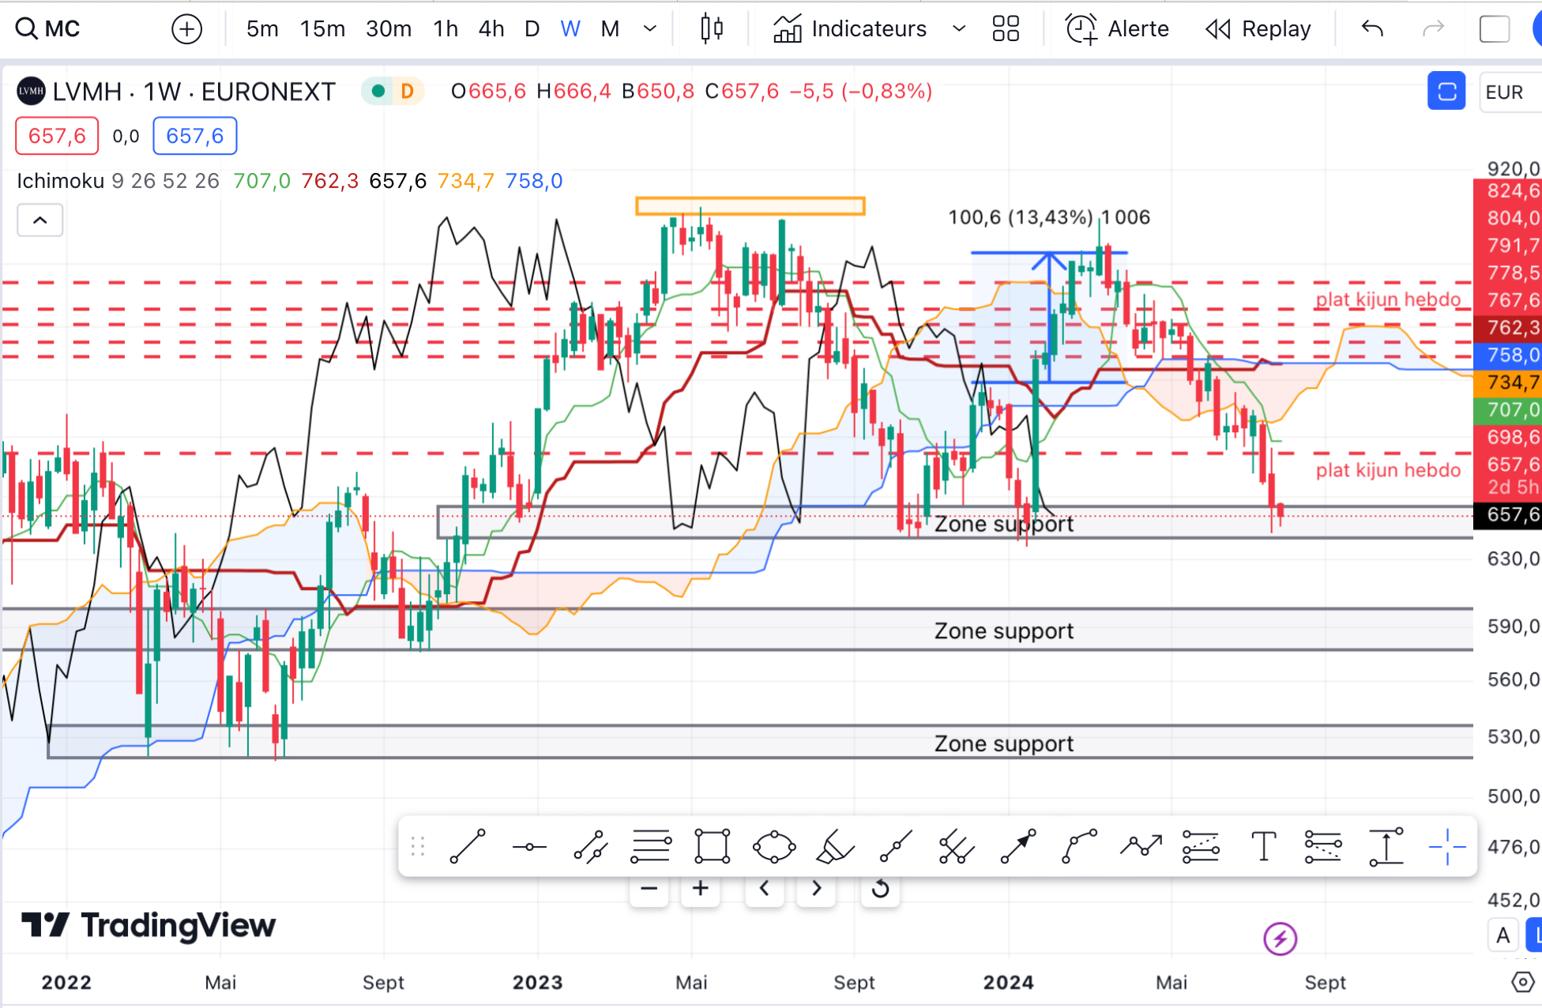Pick the highlighter brush tool
1542x1008 pixels.
pos(834,847)
